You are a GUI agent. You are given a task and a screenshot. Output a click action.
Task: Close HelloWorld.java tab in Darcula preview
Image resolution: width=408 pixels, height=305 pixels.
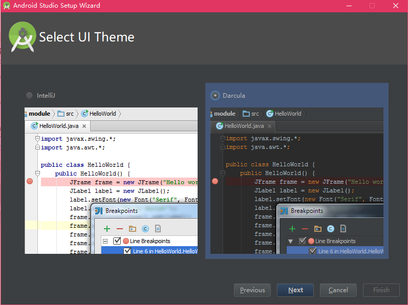click(270, 126)
